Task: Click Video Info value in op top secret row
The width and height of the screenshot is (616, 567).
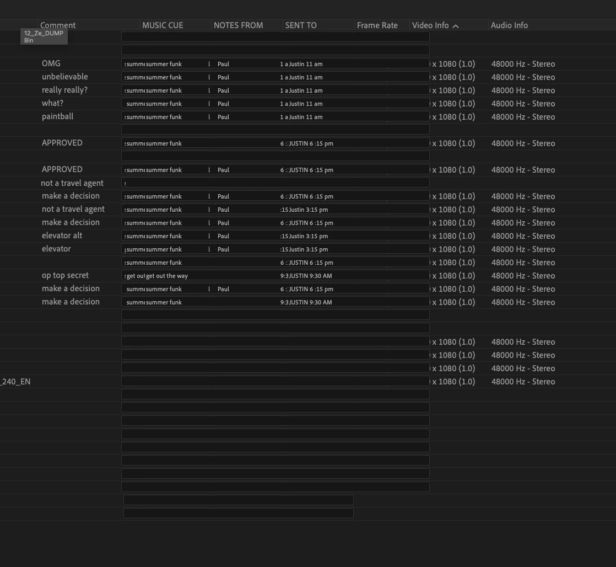Action: [453, 276]
